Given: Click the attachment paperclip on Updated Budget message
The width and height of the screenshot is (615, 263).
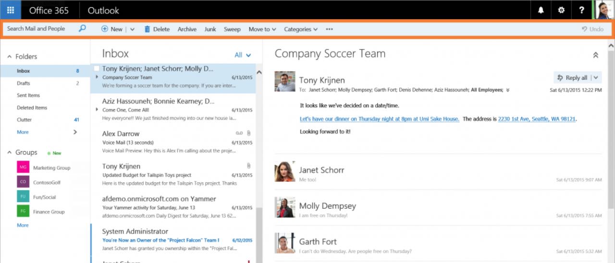Looking at the screenshot, I should pos(248,166).
